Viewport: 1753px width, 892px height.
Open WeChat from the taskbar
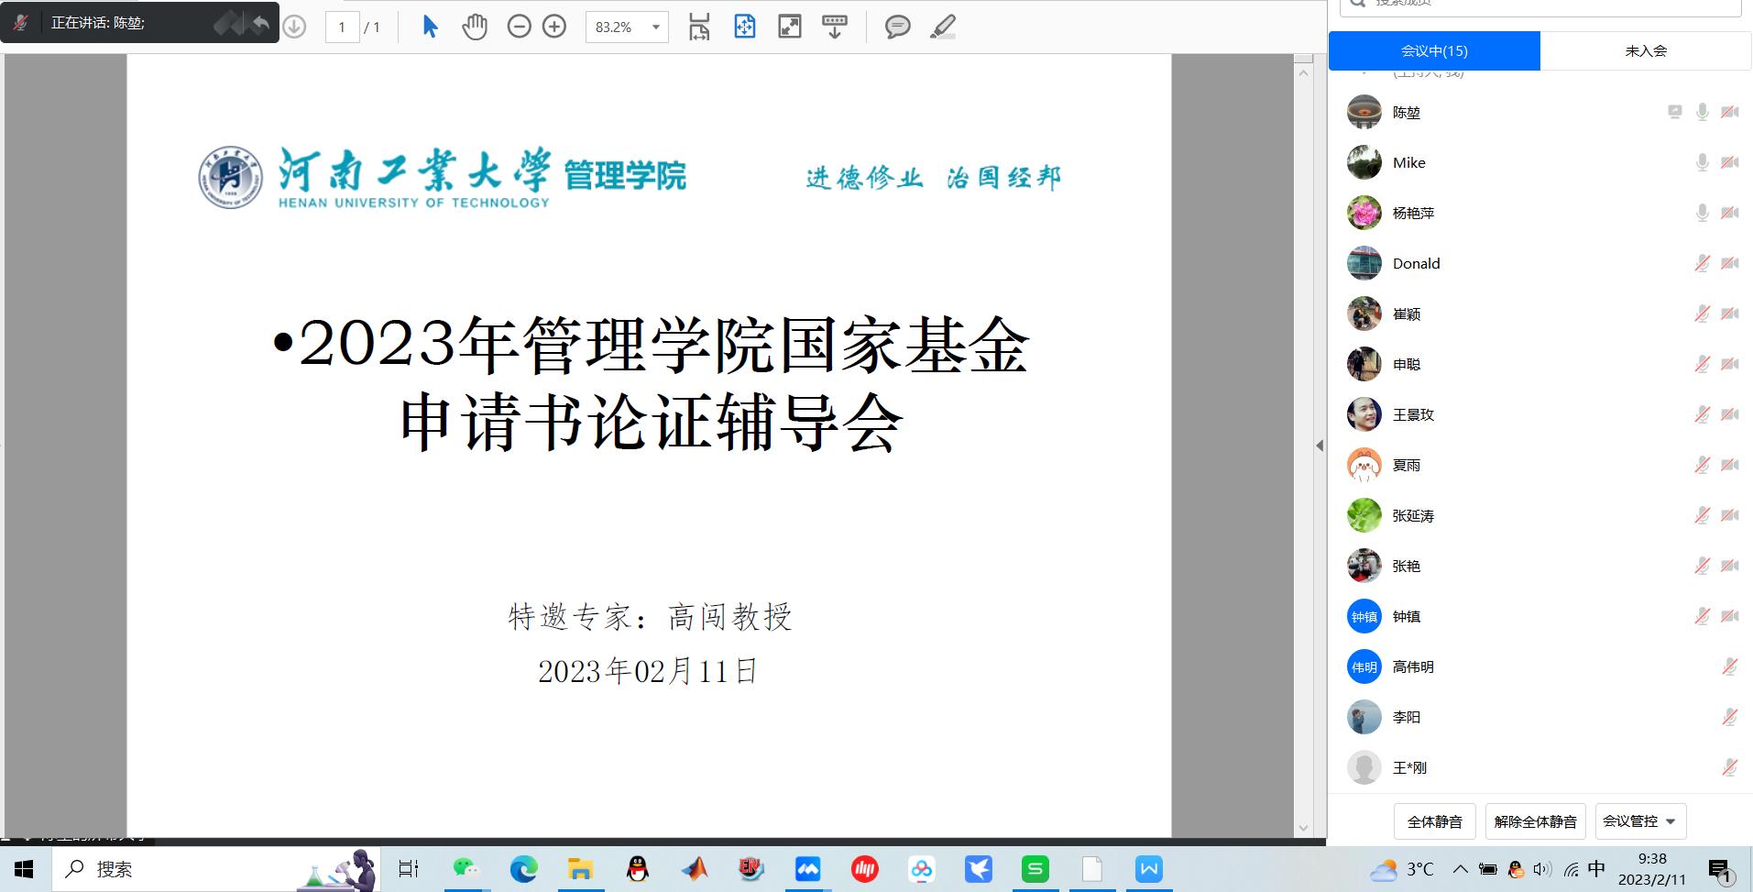coord(466,868)
